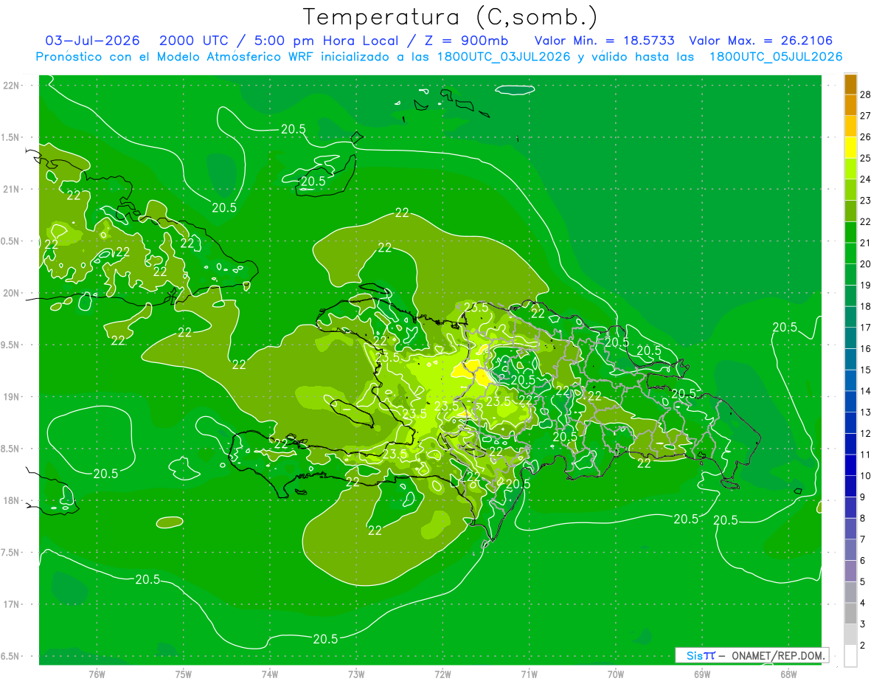Click legend scale value 28
The height and width of the screenshot is (684, 885).
click(866, 94)
